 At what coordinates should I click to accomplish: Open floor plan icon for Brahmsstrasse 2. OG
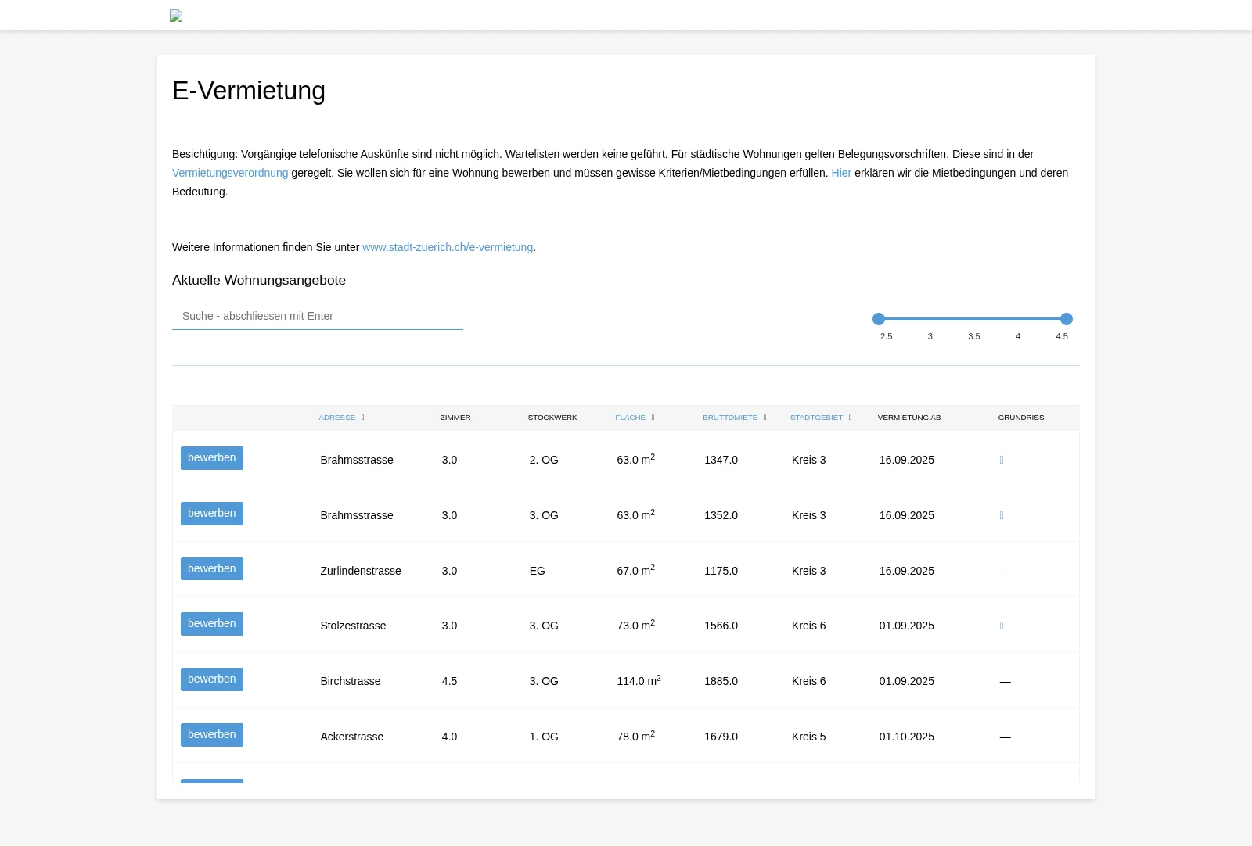(x=1002, y=460)
